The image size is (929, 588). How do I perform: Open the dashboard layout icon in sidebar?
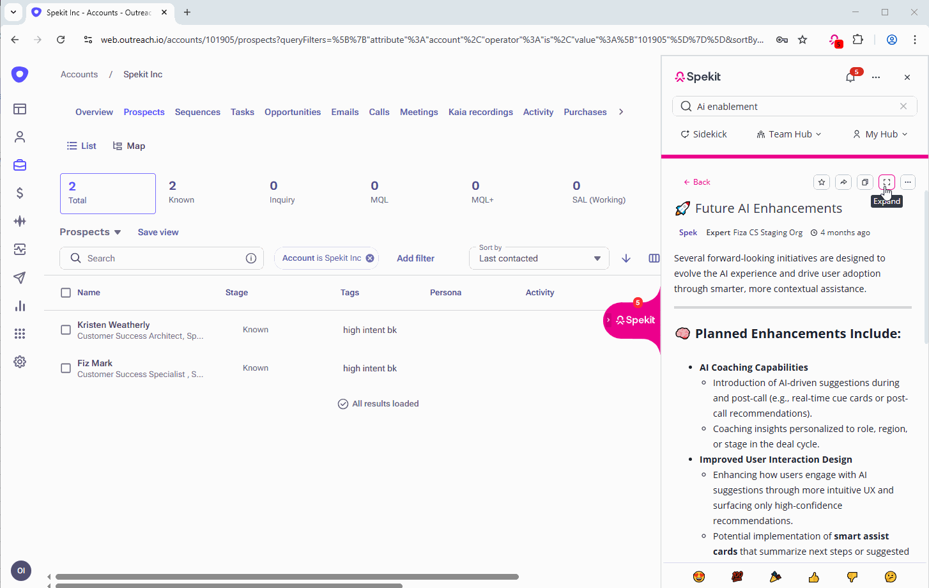20,109
